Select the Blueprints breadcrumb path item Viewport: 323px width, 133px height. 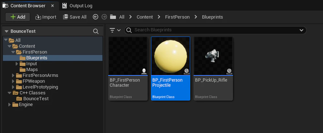pos(213,17)
